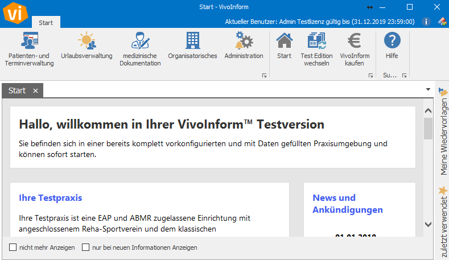Image resolution: width=449 pixels, height=260 pixels.
Task: Click the 'Aktueller Benutzer: Admin' license text
Action: tap(320, 22)
